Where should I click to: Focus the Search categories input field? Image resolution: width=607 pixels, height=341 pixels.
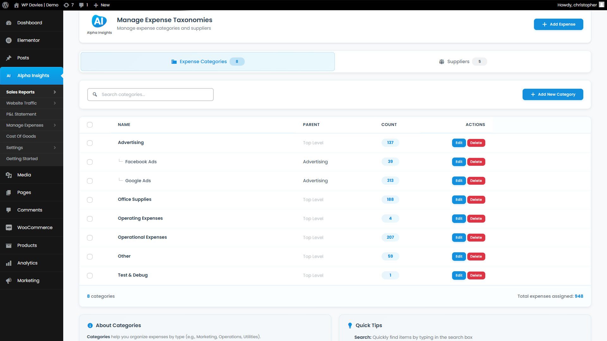pyautogui.click(x=155, y=94)
